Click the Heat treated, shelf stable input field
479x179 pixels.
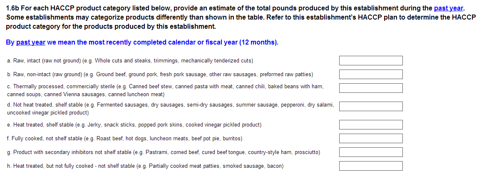tap(371, 124)
